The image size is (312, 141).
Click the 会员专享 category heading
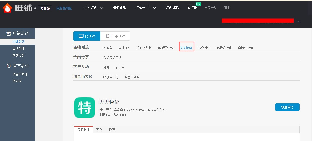click(81, 57)
